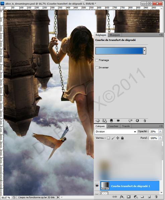Minimize the document window
This screenshot has width=165, height=200.
point(144,3)
